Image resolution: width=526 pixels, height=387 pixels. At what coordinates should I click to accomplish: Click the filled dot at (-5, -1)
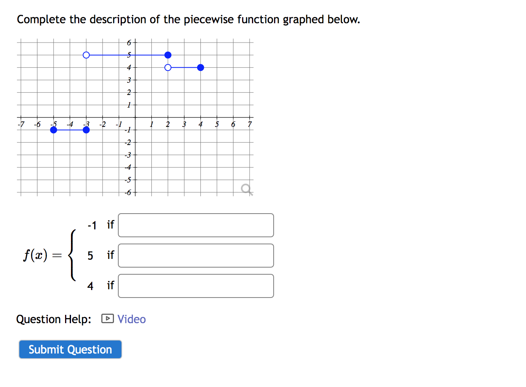(54, 130)
